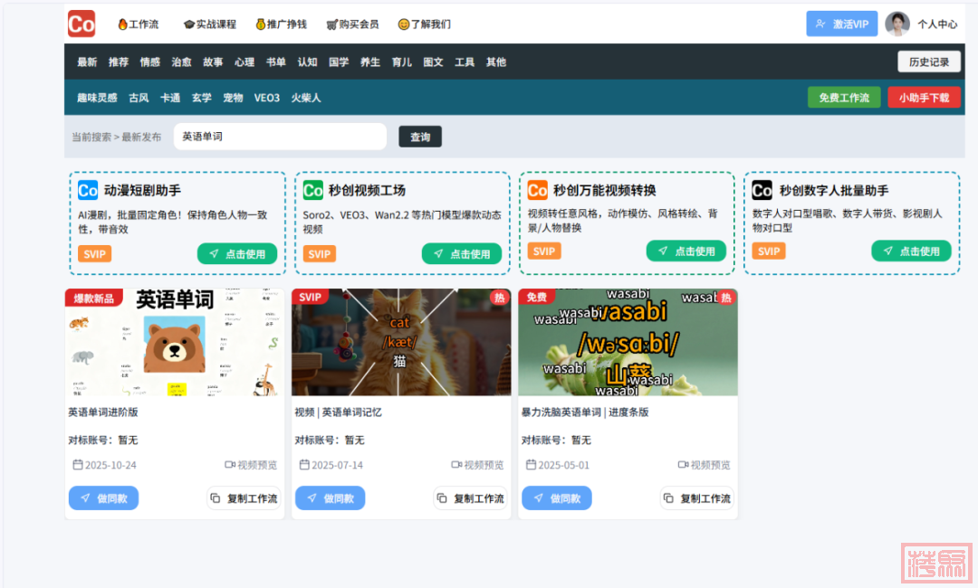
Task: Open the wasabi video thumbnail
Action: point(628,342)
